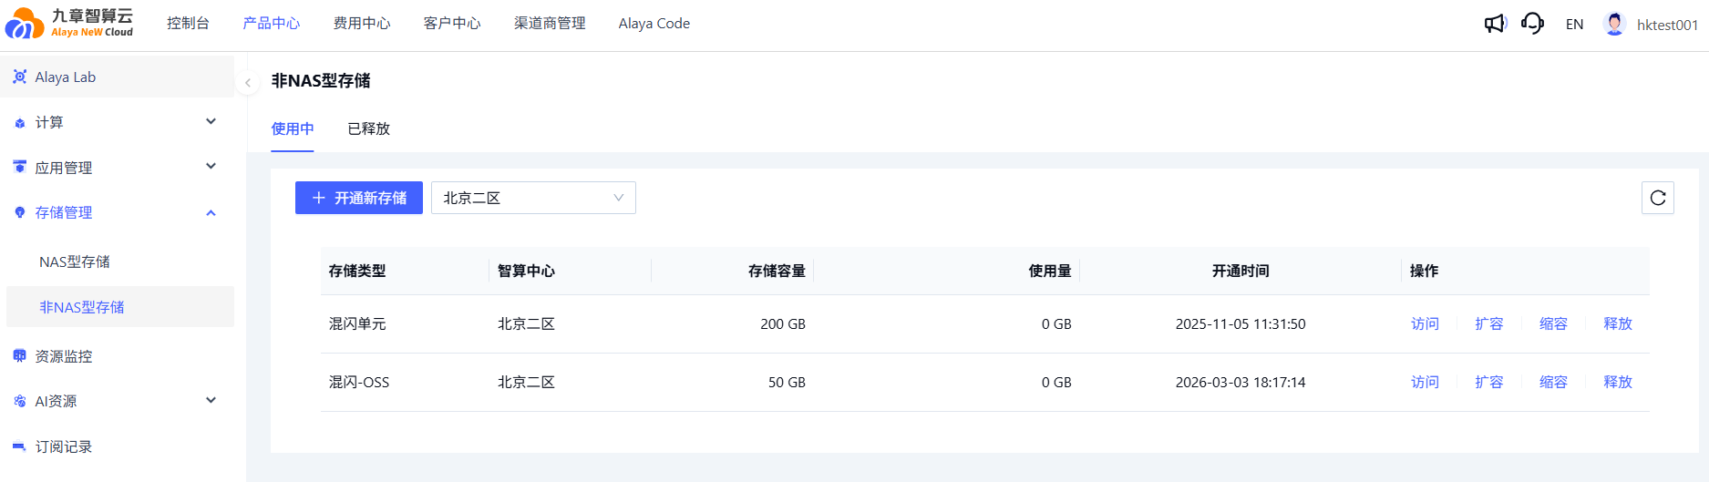
Task: Collapse the 存储管理 menu chevron
Action: pos(211,212)
